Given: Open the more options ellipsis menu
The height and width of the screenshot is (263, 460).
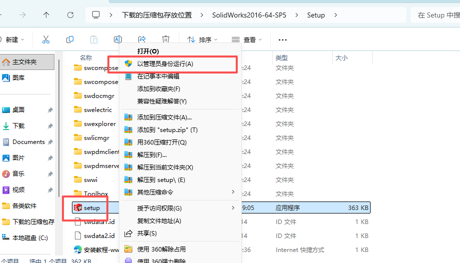Looking at the screenshot, I should pyautogui.click(x=283, y=39).
